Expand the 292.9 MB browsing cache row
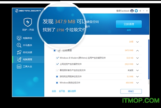Screen dimensions: 161x108 [137, 64]
